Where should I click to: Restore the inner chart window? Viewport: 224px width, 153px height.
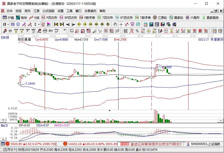point(216,11)
